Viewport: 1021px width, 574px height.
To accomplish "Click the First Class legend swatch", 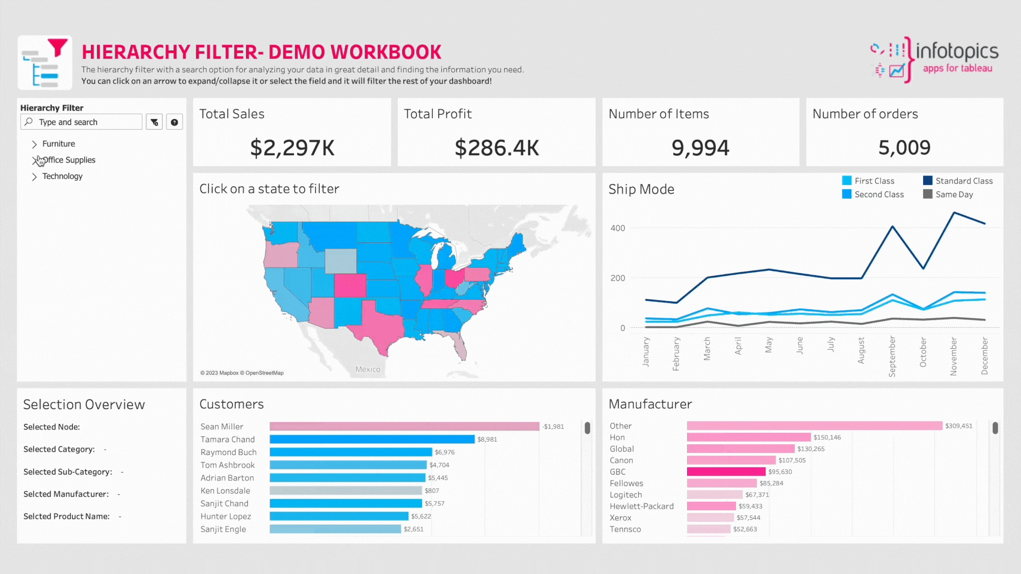I will tap(847, 181).
